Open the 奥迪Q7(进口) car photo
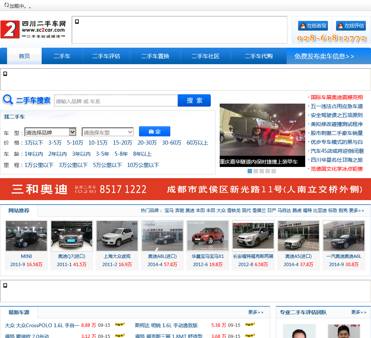This screenshot has width=371, height=338. coord(72,236)
